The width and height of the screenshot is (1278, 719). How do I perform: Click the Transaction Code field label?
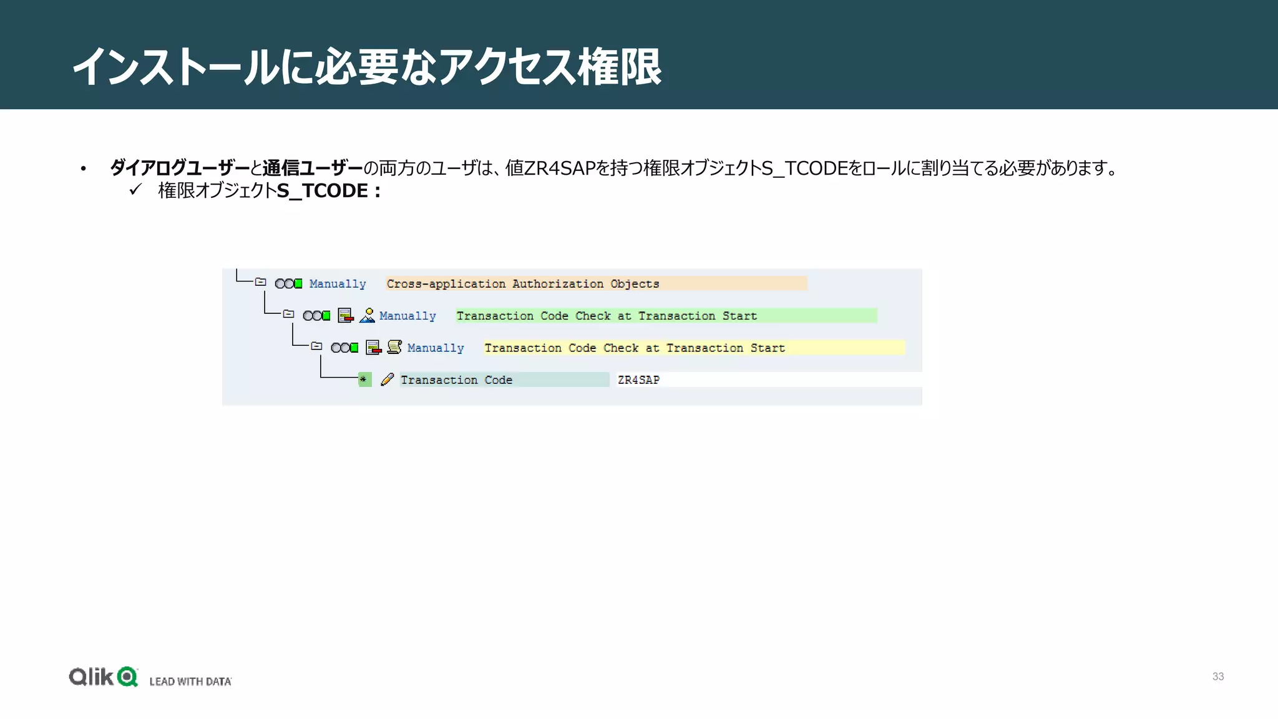tap(504, 379)
